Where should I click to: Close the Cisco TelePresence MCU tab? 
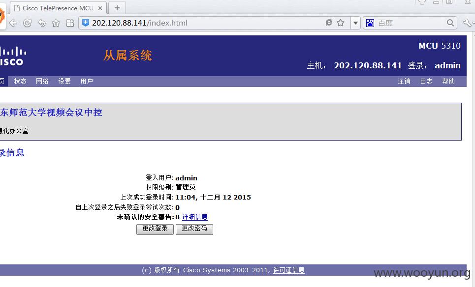click(100, 8)
